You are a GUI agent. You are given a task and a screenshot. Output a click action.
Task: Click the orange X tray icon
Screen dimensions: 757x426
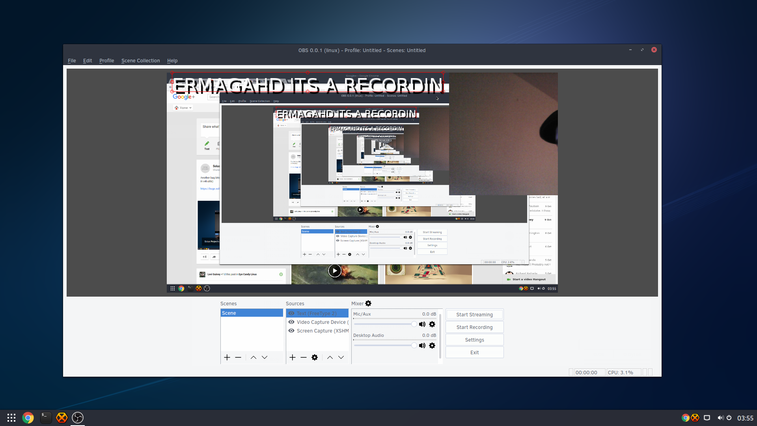[695, 418]
